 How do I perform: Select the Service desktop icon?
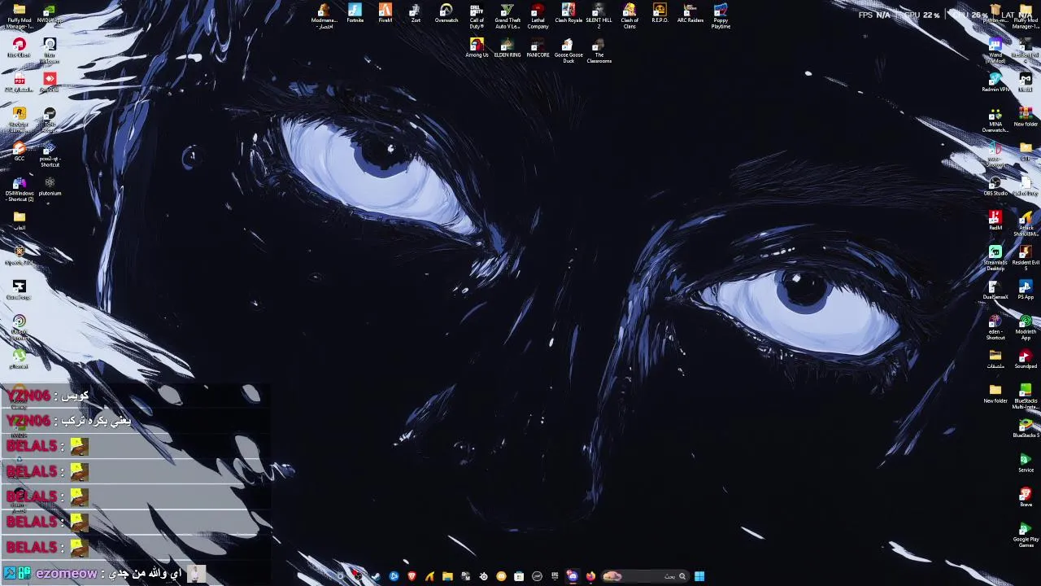pos(1026,463)
